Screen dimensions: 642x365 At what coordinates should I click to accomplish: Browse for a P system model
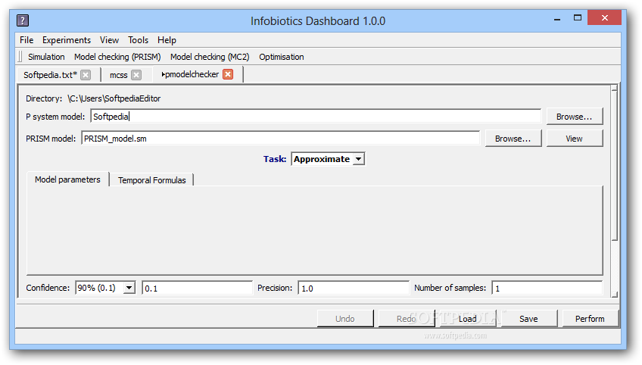(x=575, y=117)
